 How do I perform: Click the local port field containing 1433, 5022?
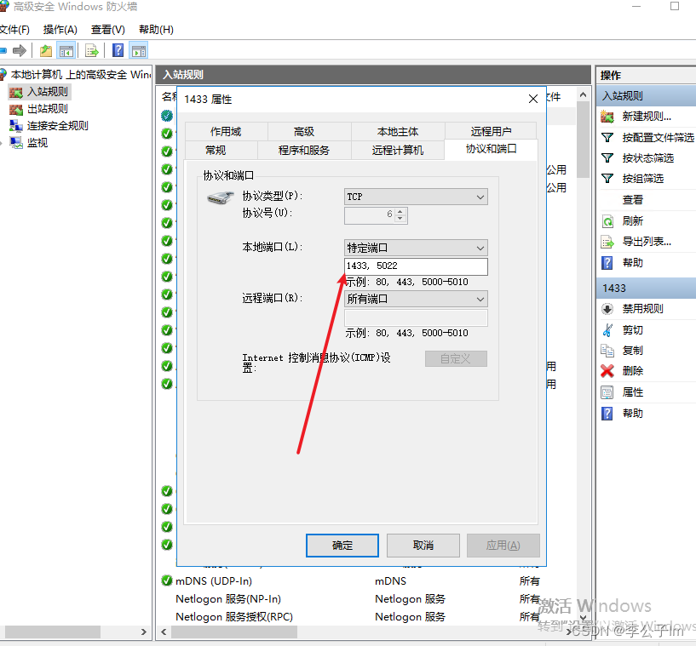pos(416,266)
